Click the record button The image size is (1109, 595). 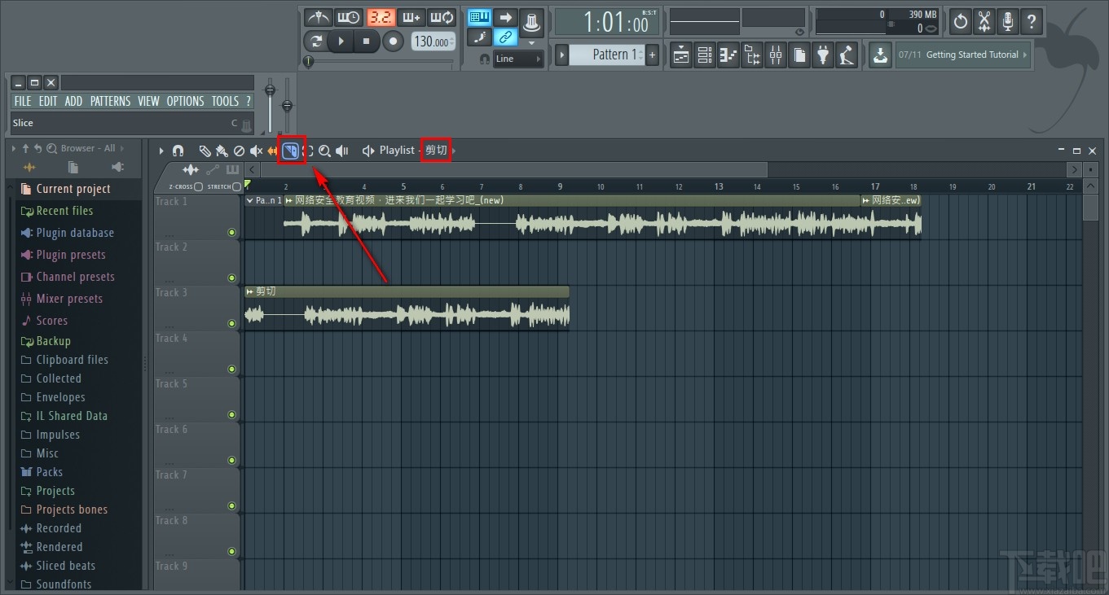pos(394,41)
